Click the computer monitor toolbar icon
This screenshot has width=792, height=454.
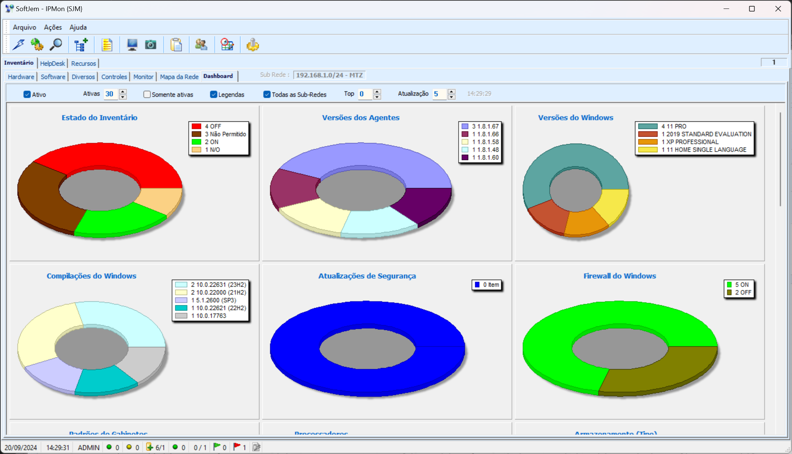tap(132, 45)
